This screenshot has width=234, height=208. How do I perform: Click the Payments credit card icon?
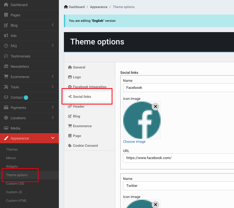pyautogui.click(x=6, y=107)
